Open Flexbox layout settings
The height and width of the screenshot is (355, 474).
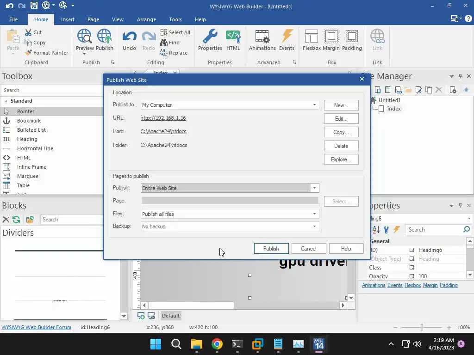pyautogui.click(x=312, y=40)
